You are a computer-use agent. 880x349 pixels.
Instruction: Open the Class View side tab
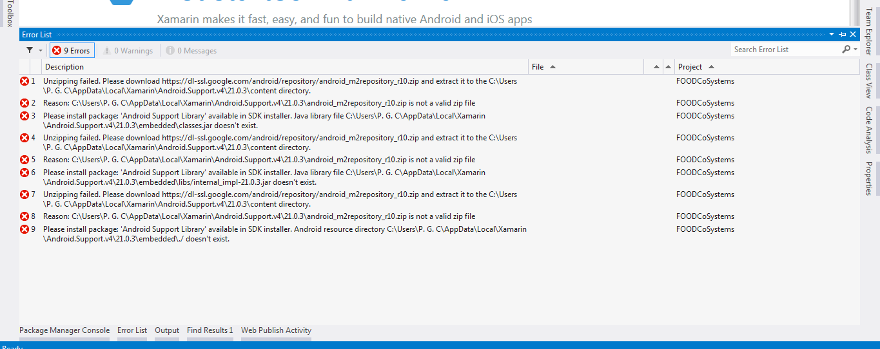coord(868,80)
